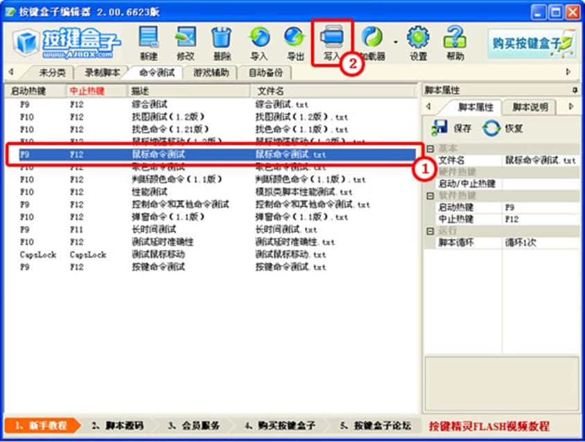Minimize the 按键盒子编辑器 window
Screen dimensions: 585x442
click(x=538, y=12)
